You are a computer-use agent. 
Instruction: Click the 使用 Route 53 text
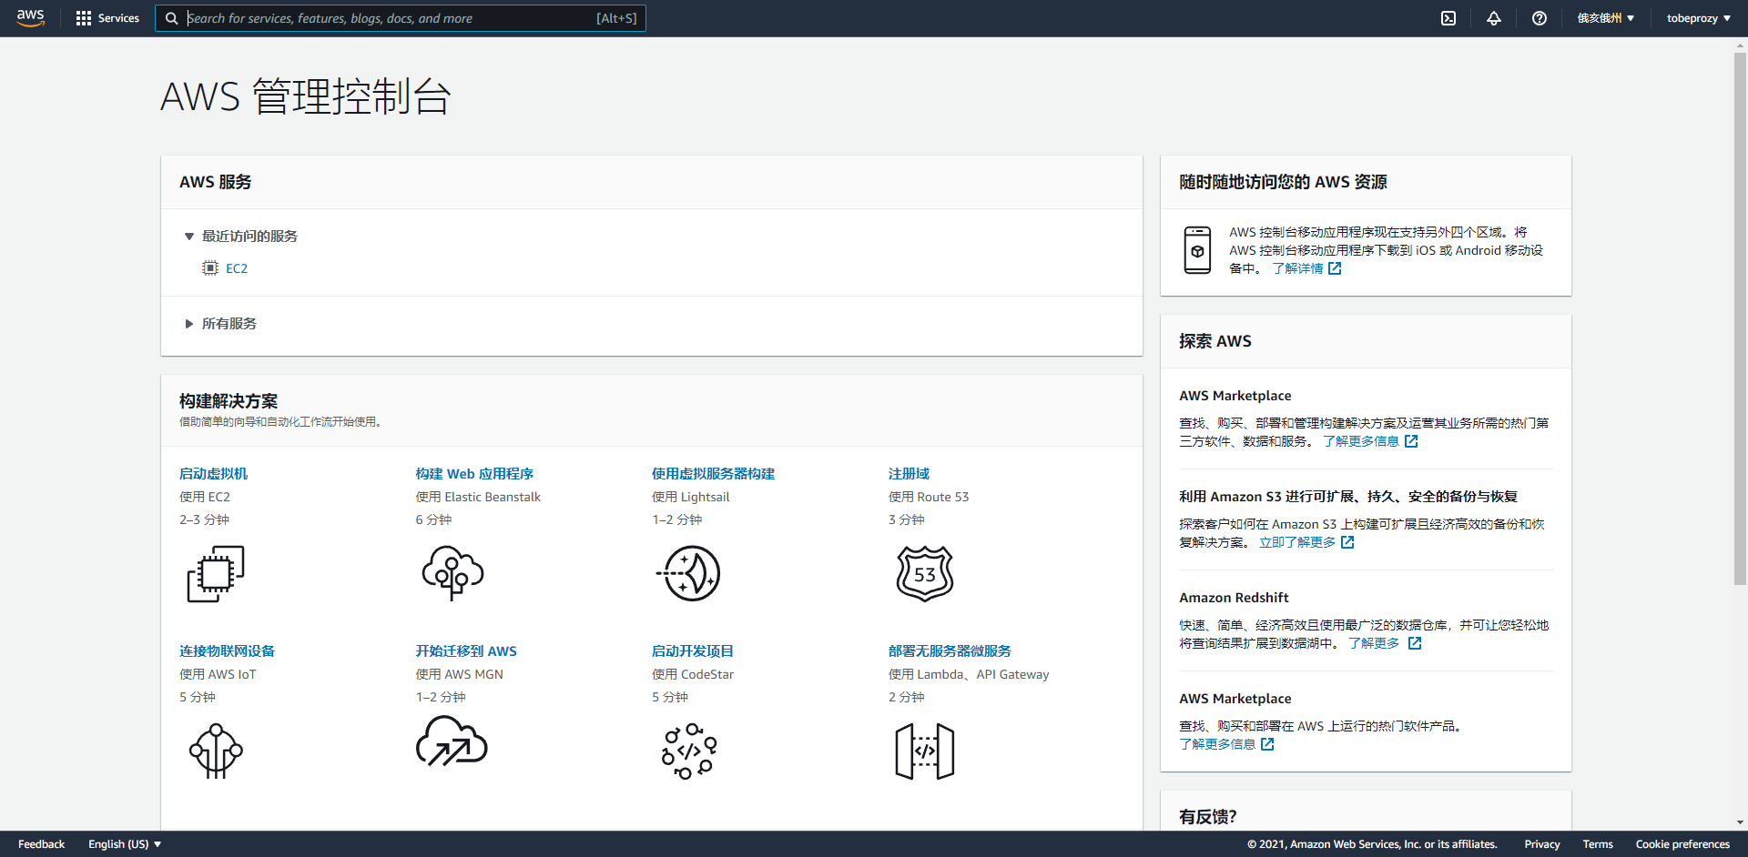[x=929, y=498]
